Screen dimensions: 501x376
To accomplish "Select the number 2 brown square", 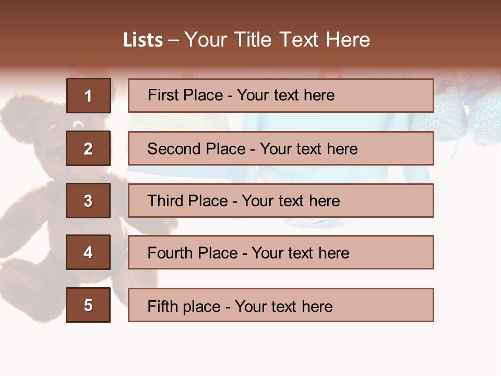I will (88, 148).
